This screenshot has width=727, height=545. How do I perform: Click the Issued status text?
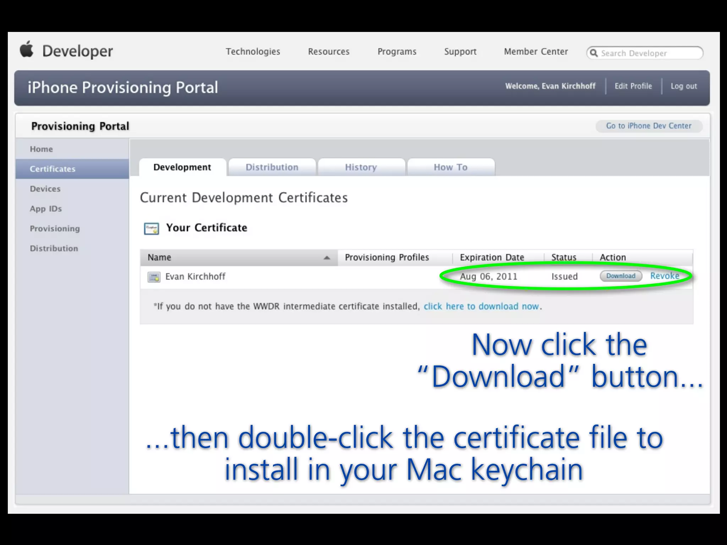(x=564, y=277)
